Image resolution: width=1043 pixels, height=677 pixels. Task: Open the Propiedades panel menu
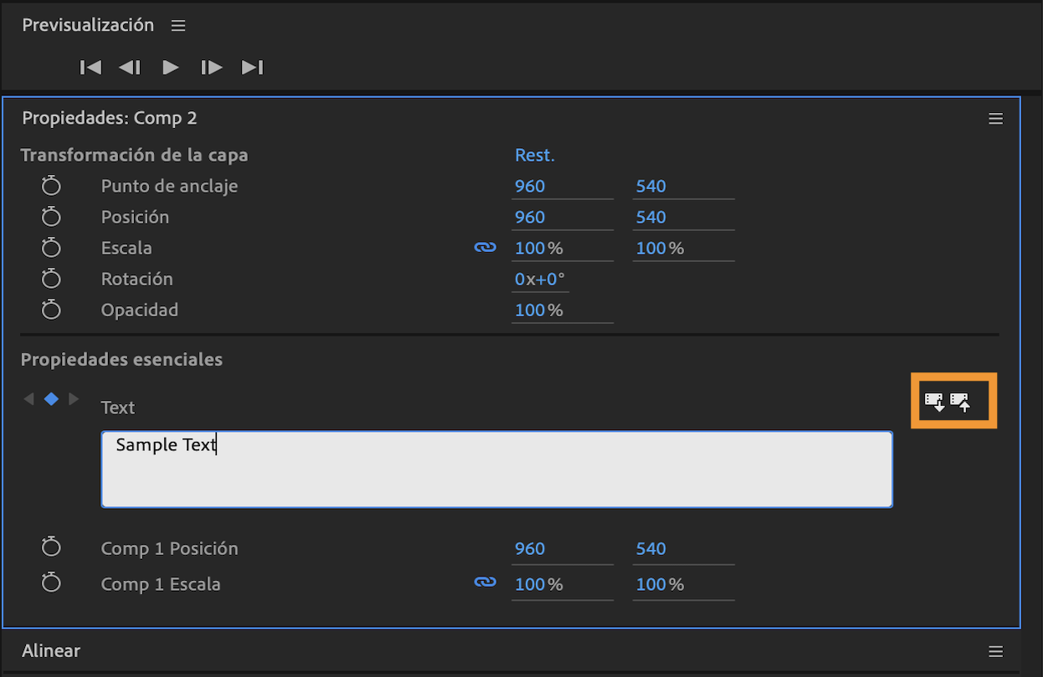tap(995, 119)
